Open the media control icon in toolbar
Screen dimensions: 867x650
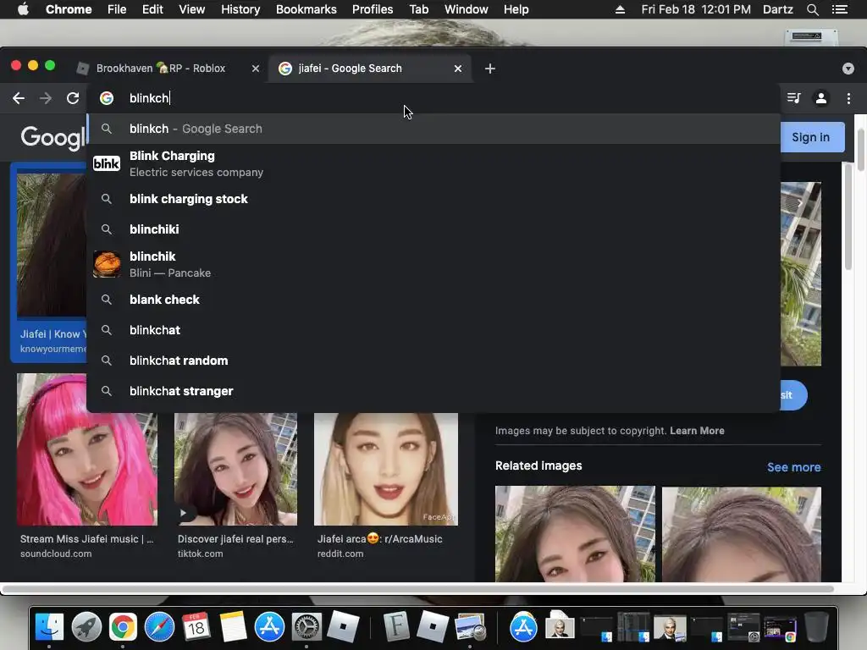point(793,98)
